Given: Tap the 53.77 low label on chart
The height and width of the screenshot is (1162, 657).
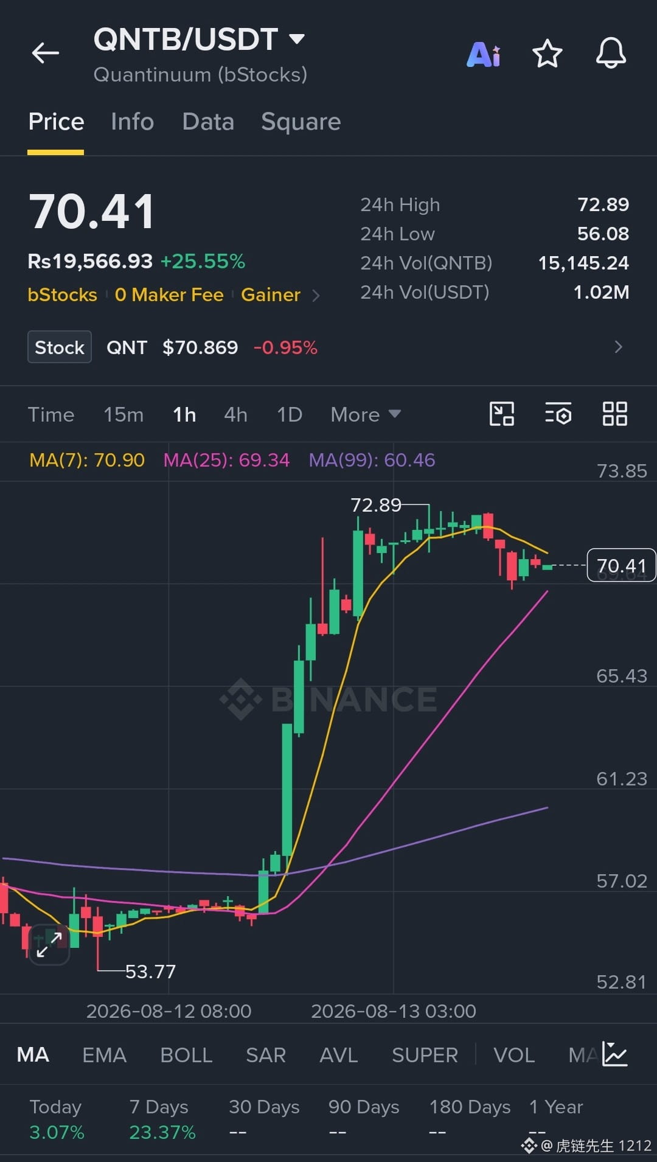Looking at the screenshot, I should click(150, 972).
